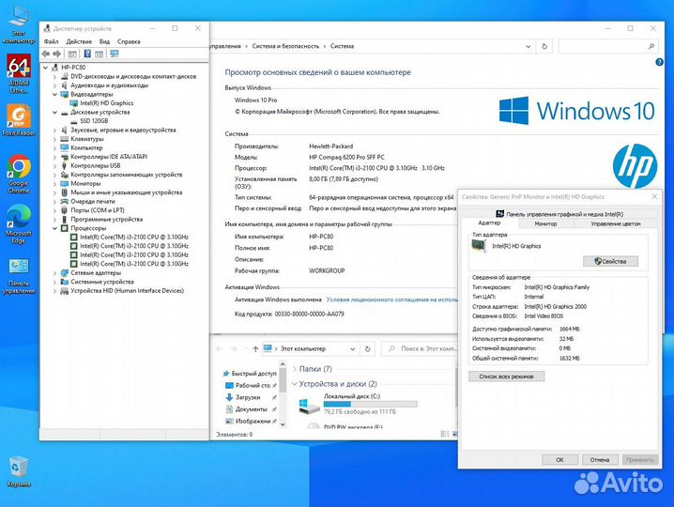Click Система breadcrumb in address bar

342,46
